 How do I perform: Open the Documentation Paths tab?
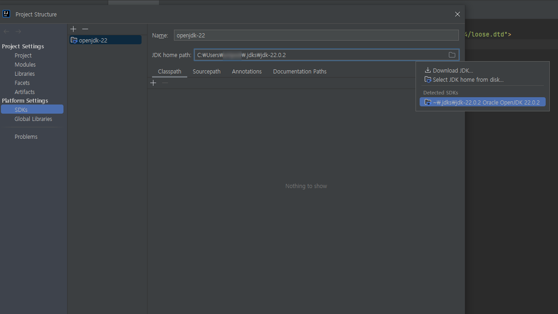[300, 71]
